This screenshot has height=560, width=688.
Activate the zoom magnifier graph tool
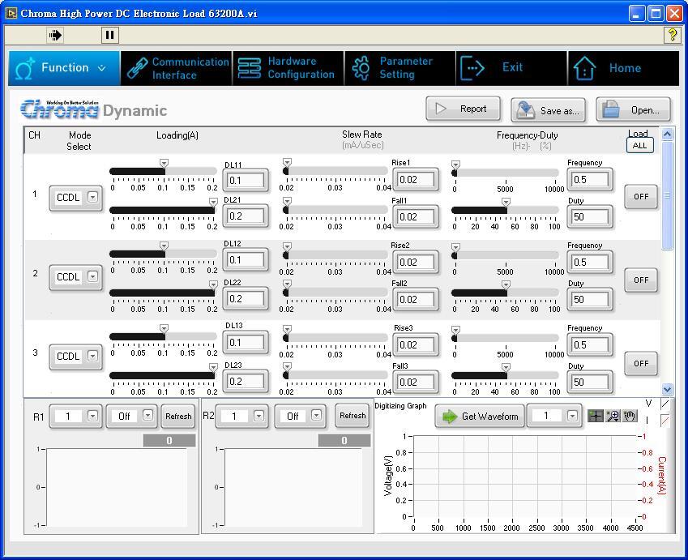613,416
